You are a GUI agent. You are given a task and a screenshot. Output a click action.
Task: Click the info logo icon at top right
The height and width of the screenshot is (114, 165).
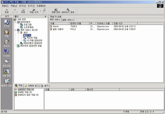[160, 6]
